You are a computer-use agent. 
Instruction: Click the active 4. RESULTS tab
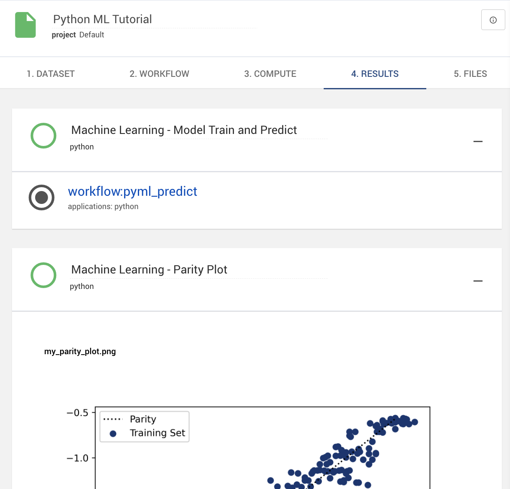point(375,73)
